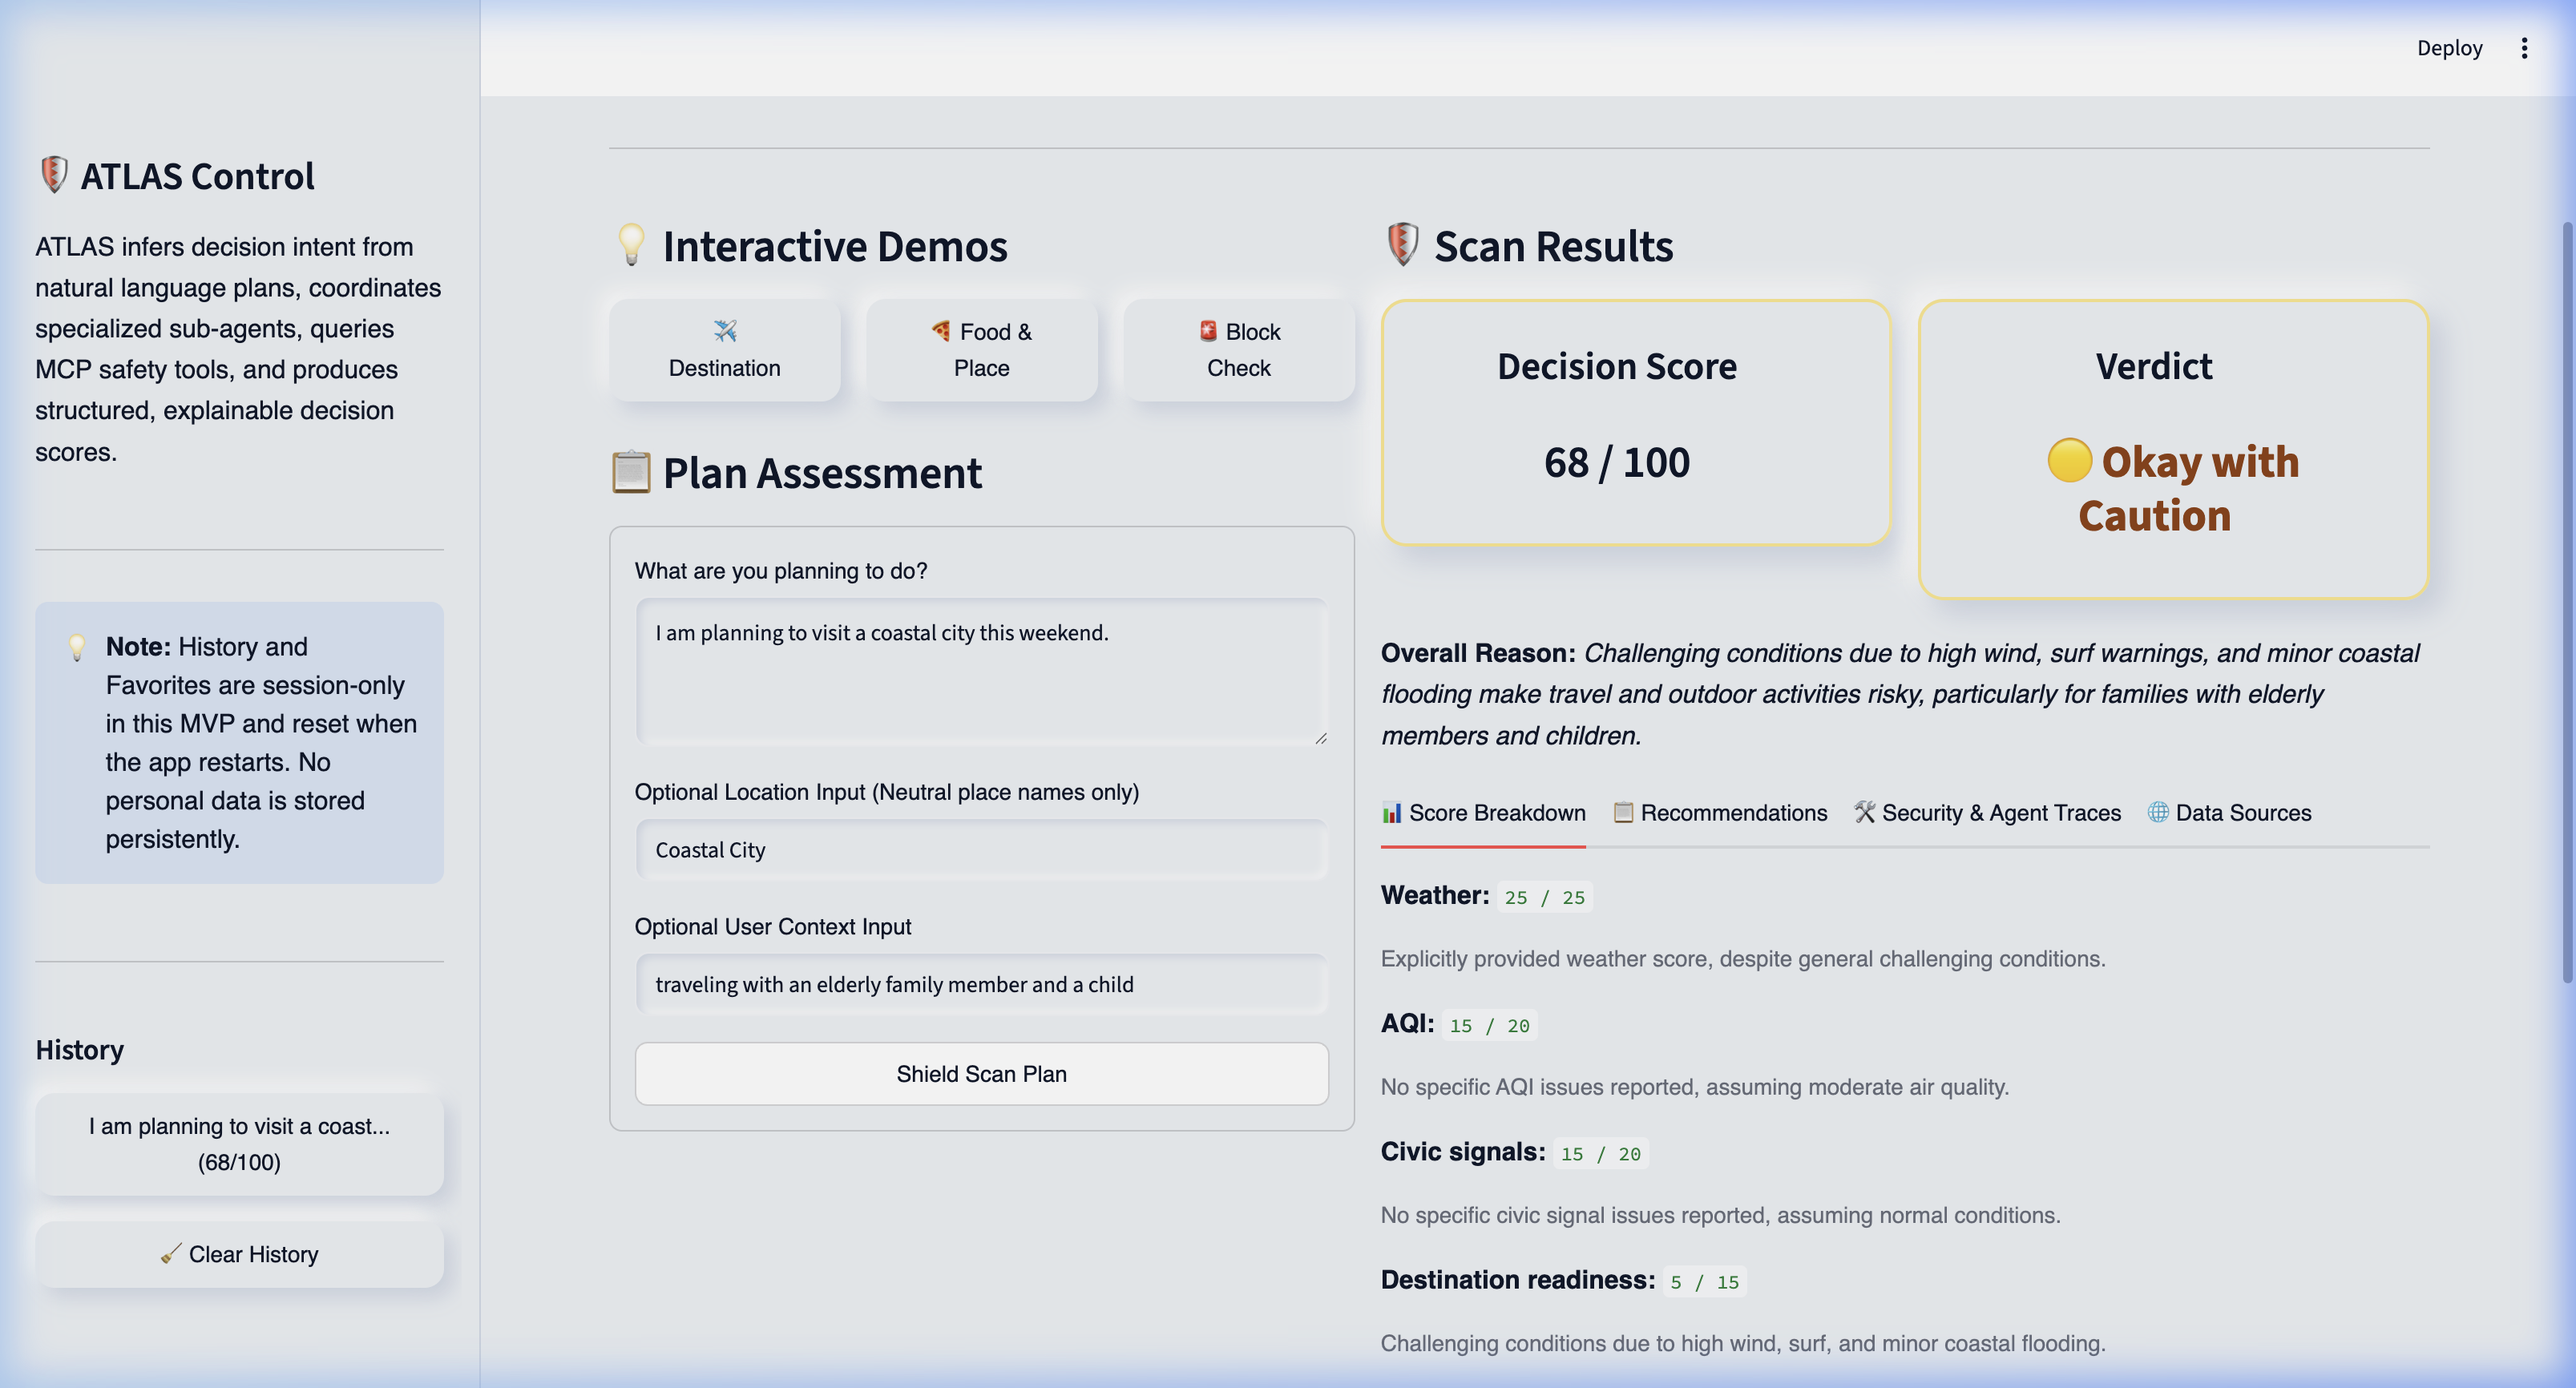Open the 'I am planning to visit a coast...' history entry

pos(239,1144)
